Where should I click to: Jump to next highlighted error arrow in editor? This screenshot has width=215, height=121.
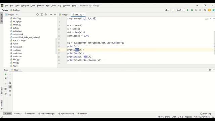tap(214, 19)
